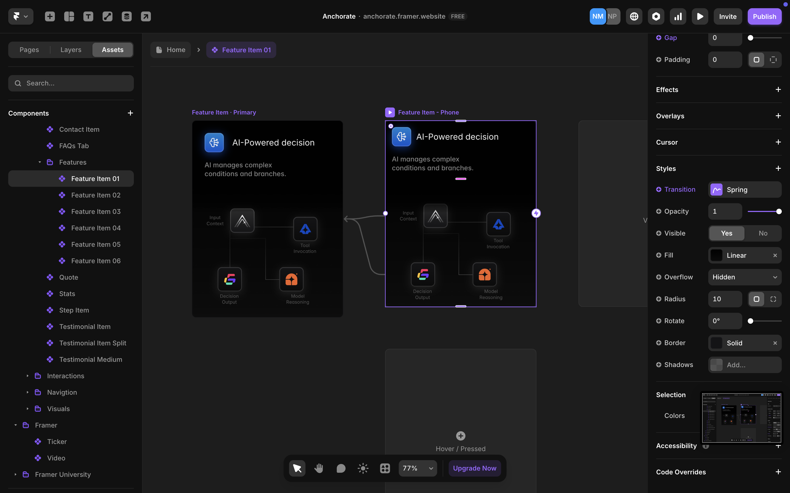
Task: Switch padding to per-side mode
Action: (773, 60)
